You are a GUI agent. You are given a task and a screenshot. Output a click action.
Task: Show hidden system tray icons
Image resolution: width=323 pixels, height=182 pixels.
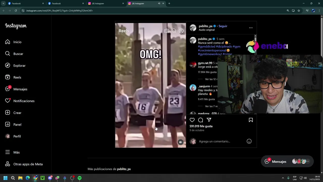283,178
